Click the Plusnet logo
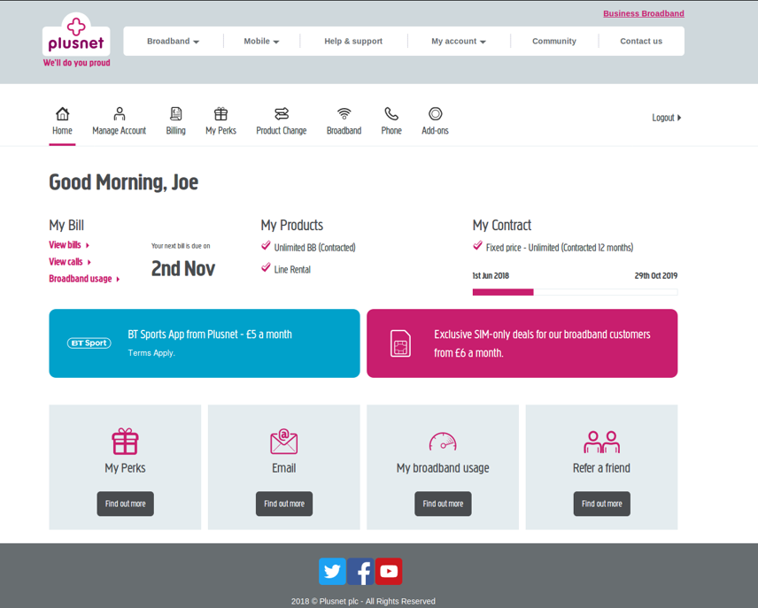Image resolution: width=758 pixels, height=608 pixels. tap(76, 35)
